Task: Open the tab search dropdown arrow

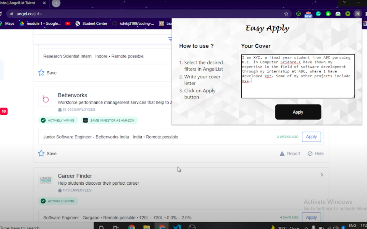Action: [344, 2]
